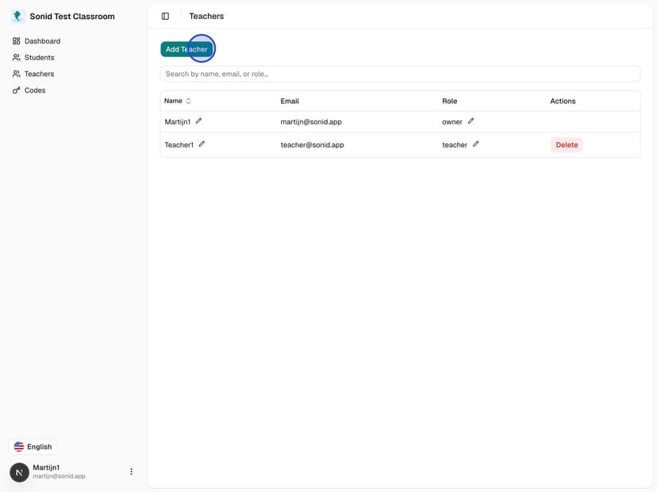Click the US flag icon
This screenshot has width=657, height=492.
point(19,446)
